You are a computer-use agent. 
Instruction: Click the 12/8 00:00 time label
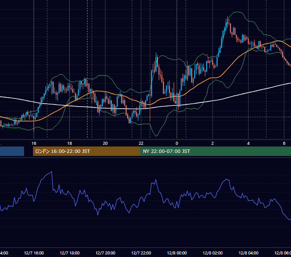click(177, 253)
